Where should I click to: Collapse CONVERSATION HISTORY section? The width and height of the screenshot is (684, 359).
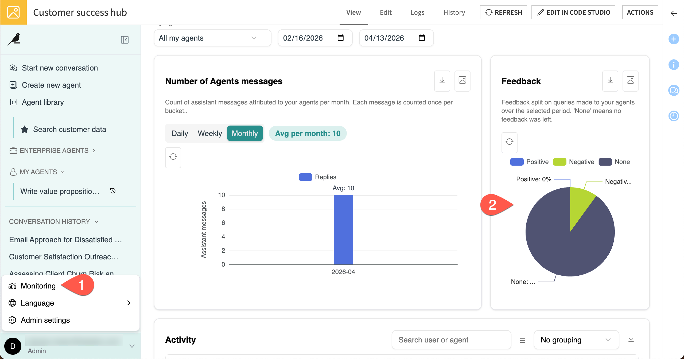click(54, 222)
